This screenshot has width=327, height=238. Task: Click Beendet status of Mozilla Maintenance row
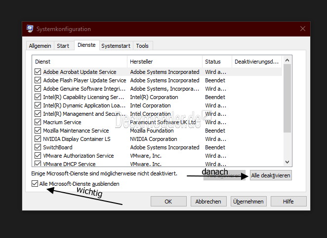tap(215, 131)
